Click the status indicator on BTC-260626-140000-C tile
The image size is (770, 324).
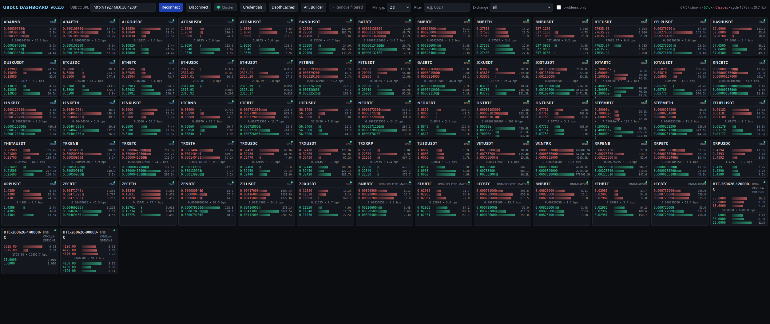[x=55, y=230]
